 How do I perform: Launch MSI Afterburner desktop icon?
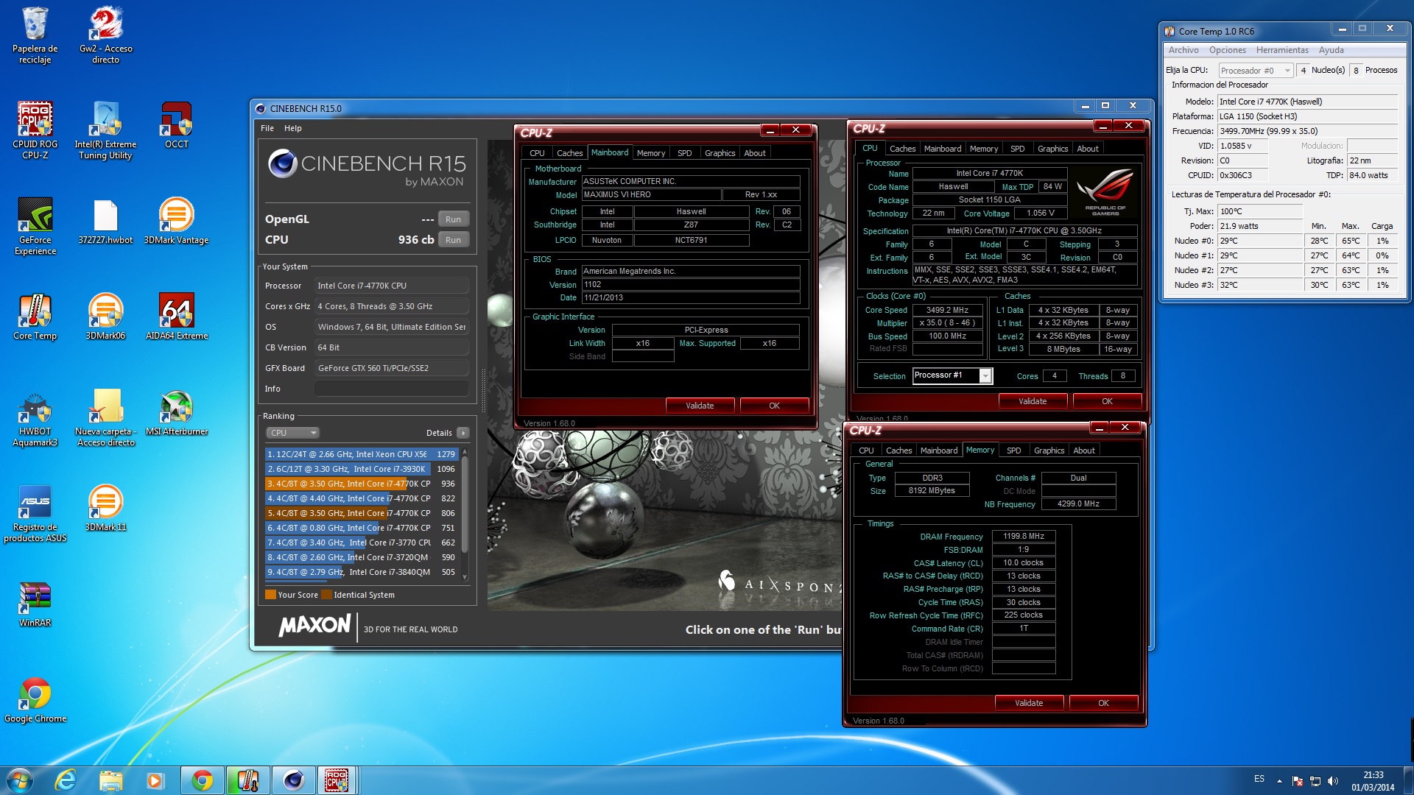coord(176,412)
